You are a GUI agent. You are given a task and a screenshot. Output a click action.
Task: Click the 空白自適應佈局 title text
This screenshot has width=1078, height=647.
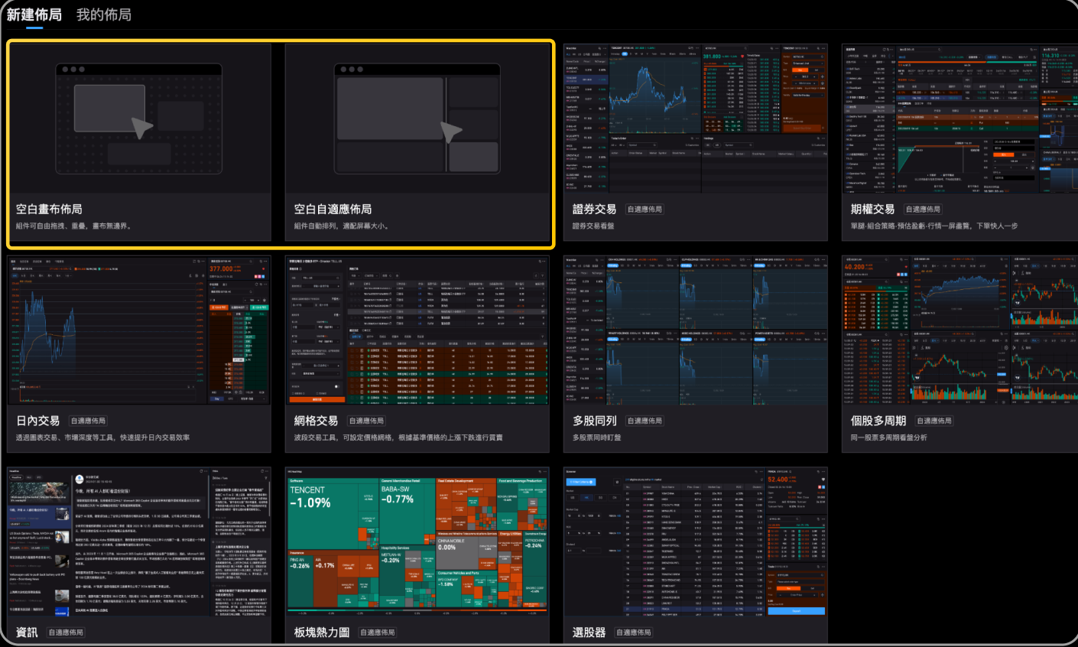coord(333,209)
